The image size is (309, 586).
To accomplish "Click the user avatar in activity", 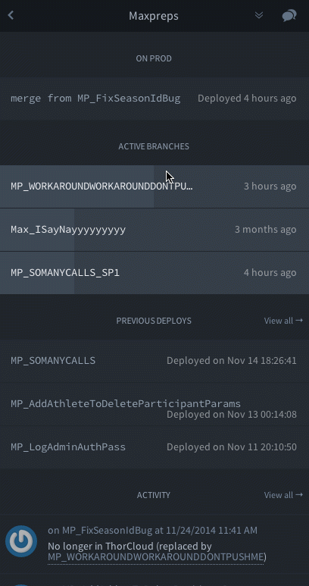I will (21, 541).
